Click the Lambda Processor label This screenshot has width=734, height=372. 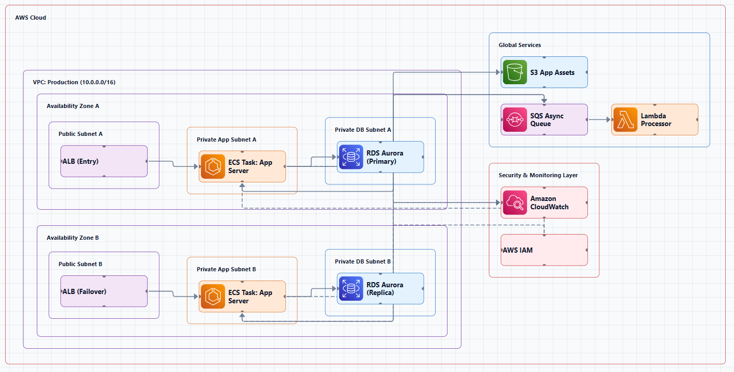[656, 120]
